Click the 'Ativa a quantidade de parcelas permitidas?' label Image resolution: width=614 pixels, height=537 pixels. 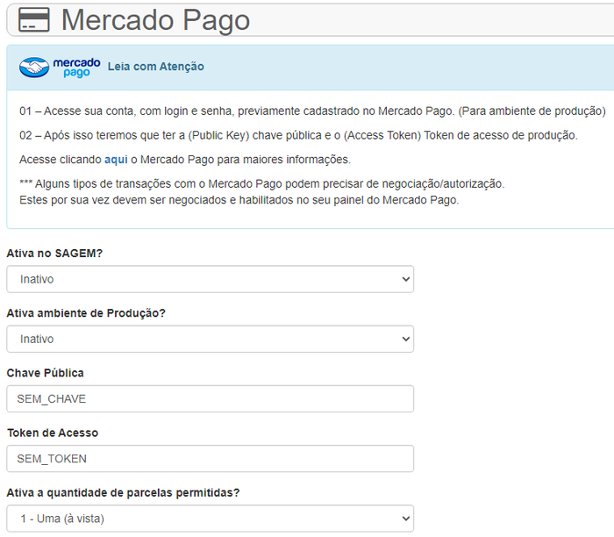(123, 493)
